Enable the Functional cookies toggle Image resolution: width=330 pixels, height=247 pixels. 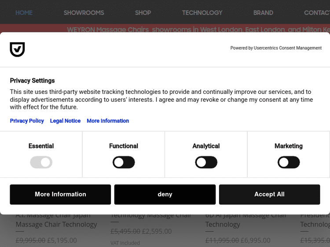click(x=124, y=163)
